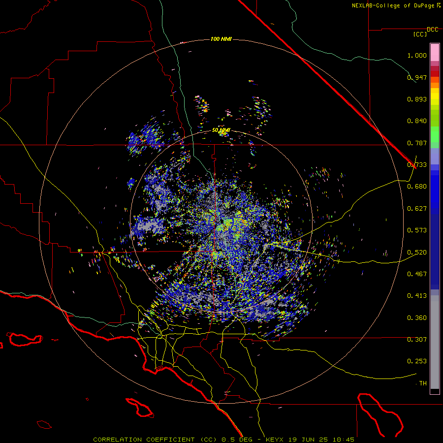Click the TH threshold label
Image resolution: width=443 pixels, height=443 pixels.
(x=423, y=383)
